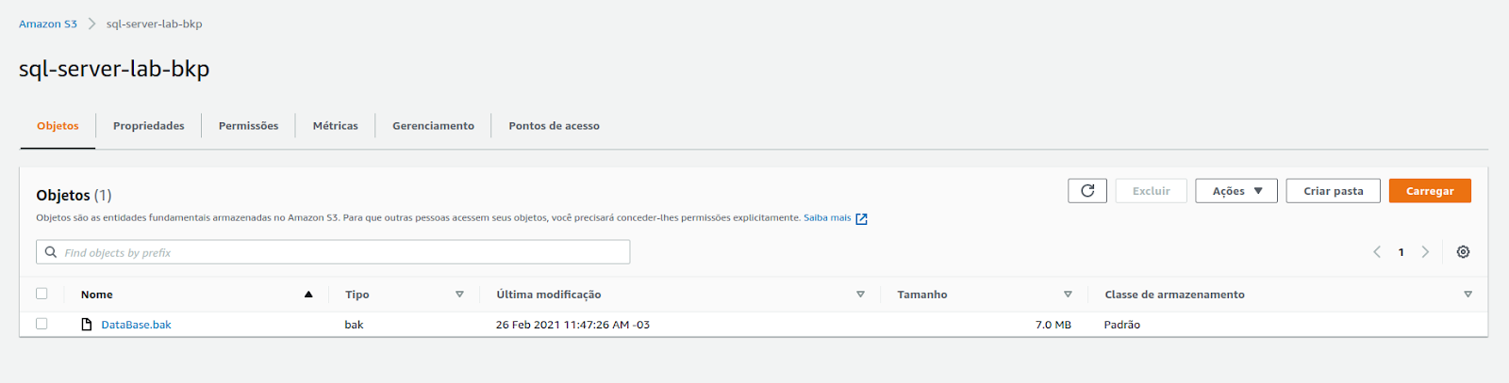Click the external link icon after Saiba mais
The image size is (1509, 383).
[861, 218]
